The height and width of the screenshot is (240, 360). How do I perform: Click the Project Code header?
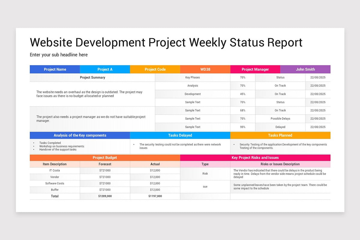tap(155, 69)
